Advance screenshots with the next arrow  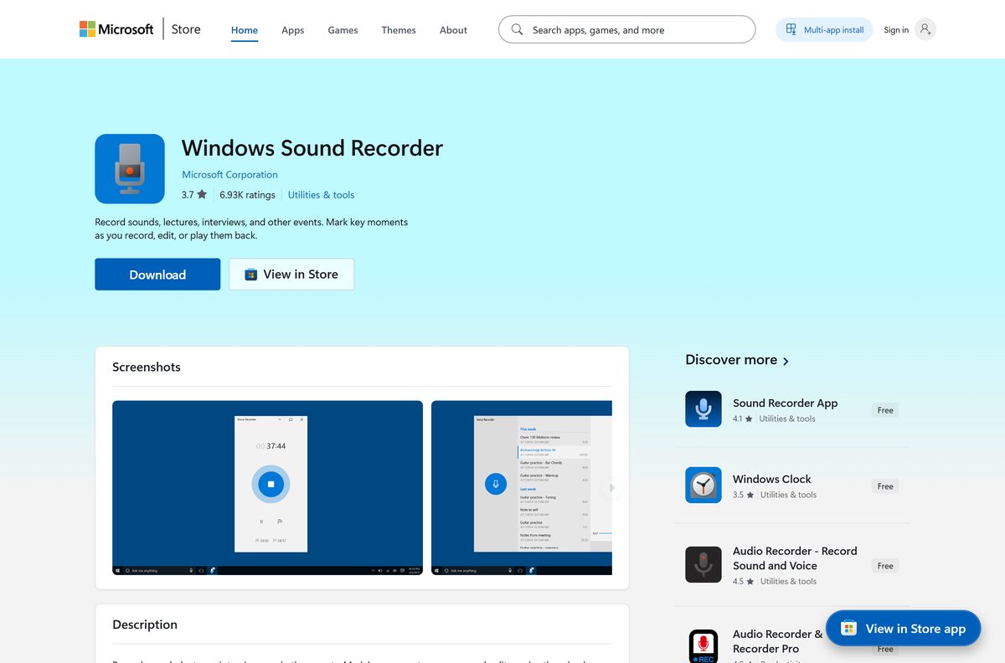[x=612, y=487]
